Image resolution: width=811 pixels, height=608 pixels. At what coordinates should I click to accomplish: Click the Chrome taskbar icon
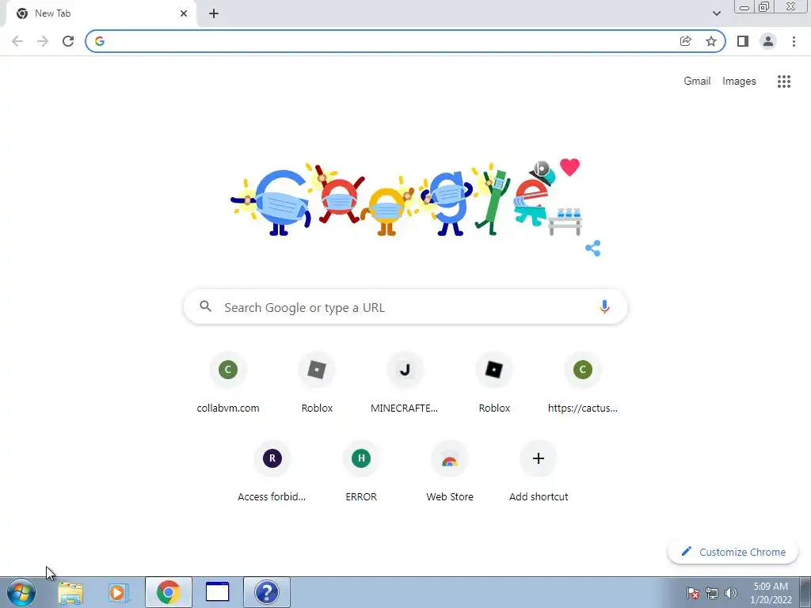coord(168,592)
